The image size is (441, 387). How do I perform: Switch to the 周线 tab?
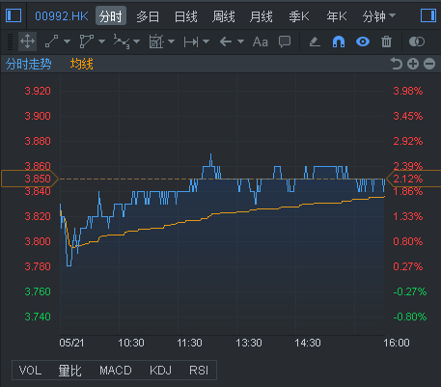point(223,16)
